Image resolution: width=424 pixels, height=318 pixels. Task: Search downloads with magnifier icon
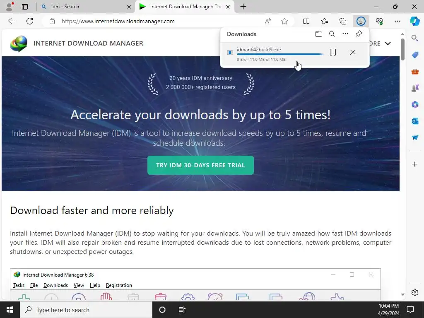[332, 34]
